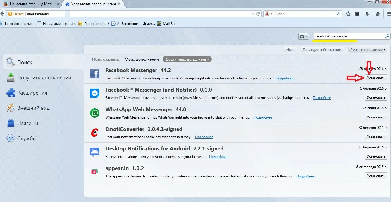Viewport: 391px width, 202px height.
Task: Install Facebook Messenger 44.2
Action: click(x=376, y=78)
